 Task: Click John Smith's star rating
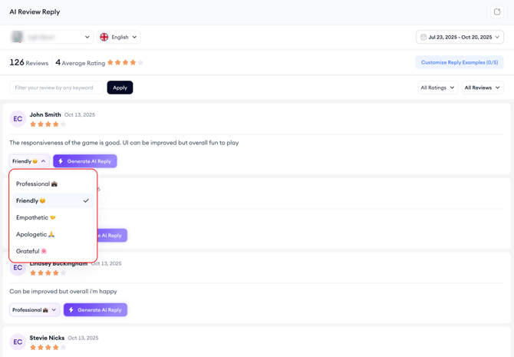pos(48,124)
